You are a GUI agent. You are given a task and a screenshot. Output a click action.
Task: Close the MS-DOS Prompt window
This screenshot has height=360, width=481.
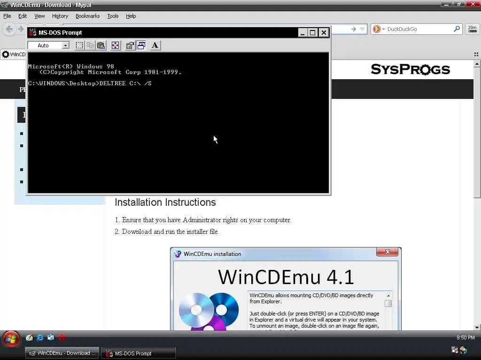pos(324,32)
